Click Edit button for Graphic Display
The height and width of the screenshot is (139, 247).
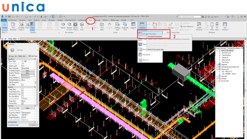point(28,73)
